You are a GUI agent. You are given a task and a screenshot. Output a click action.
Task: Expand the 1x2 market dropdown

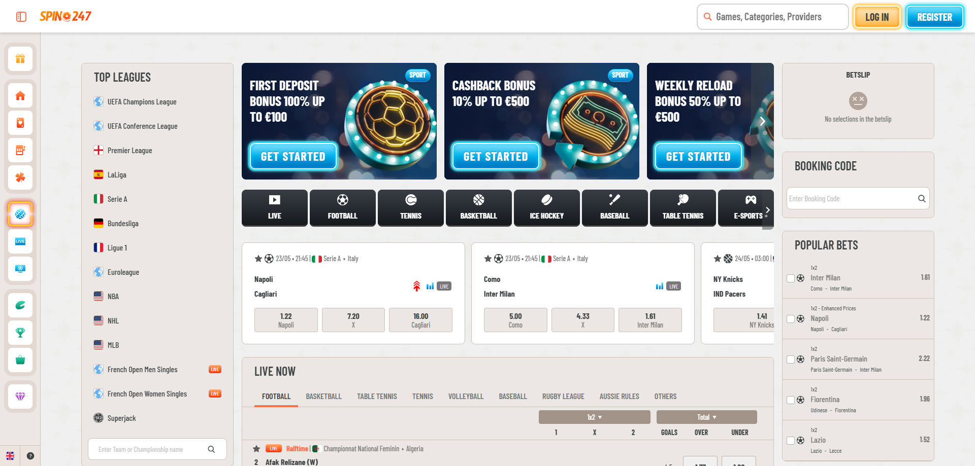[594, 417]
